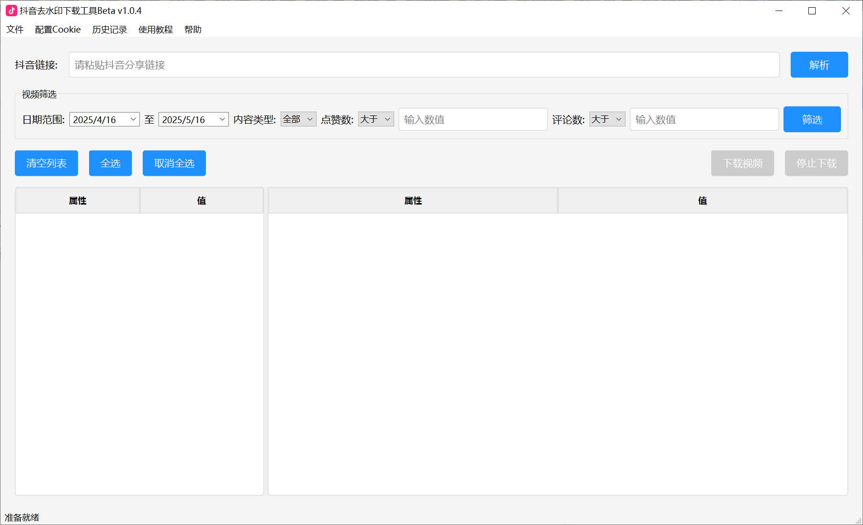Image resolution: width=863 pixels, height=525 pixels.
Task: Expand the 内容类型 dropdown showing 全部
Action: [298, 119]
